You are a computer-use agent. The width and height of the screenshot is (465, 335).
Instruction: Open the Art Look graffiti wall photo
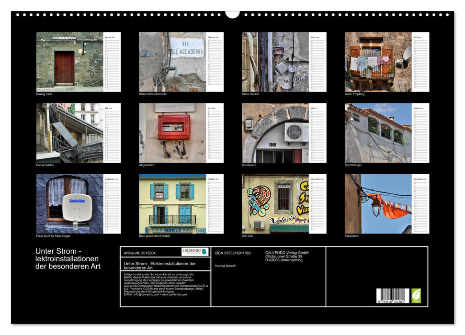(x=275, y=203)
